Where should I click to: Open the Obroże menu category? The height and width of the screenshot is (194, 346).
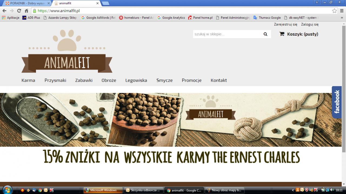point(109,80)
